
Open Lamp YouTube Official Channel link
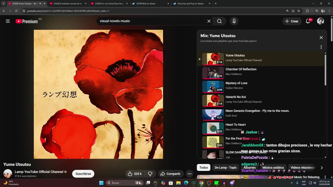pos(39,172)
